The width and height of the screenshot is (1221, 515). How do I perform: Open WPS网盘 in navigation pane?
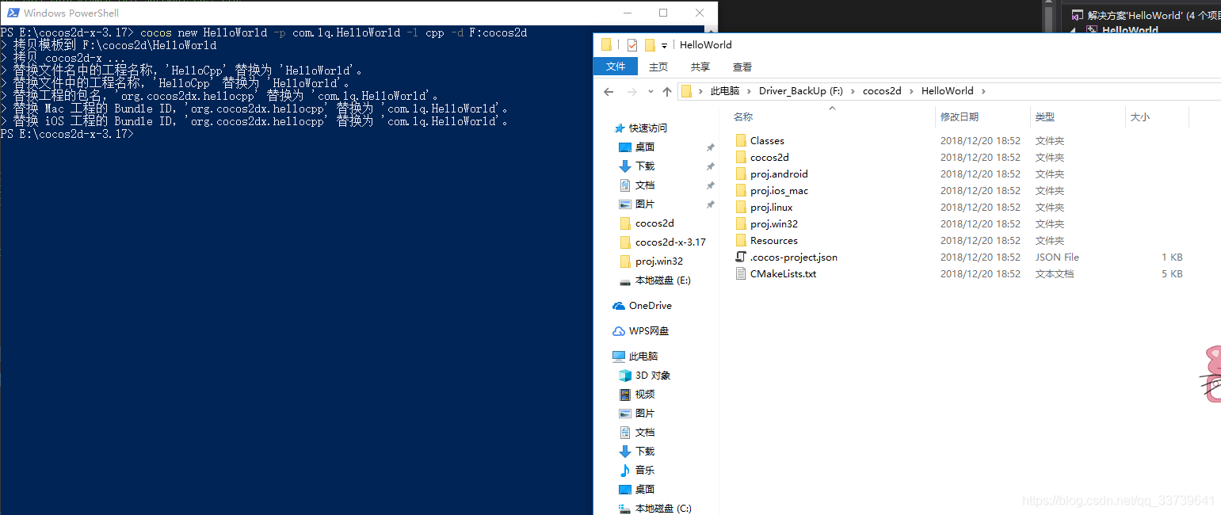[649, 330]
